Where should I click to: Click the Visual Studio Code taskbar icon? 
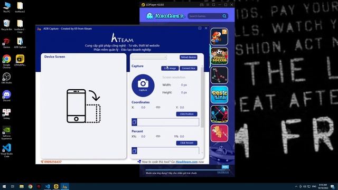48,186
